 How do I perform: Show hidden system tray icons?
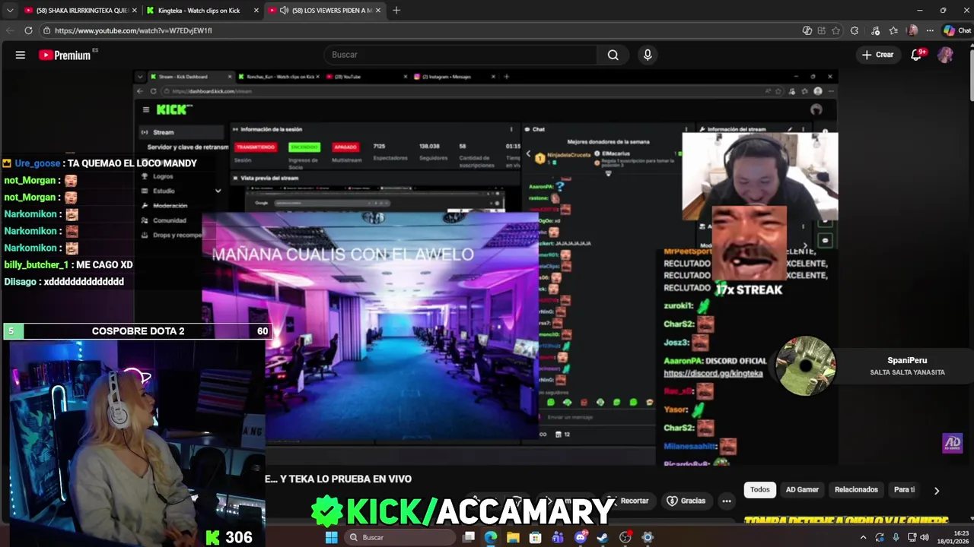tap(863, 537)
